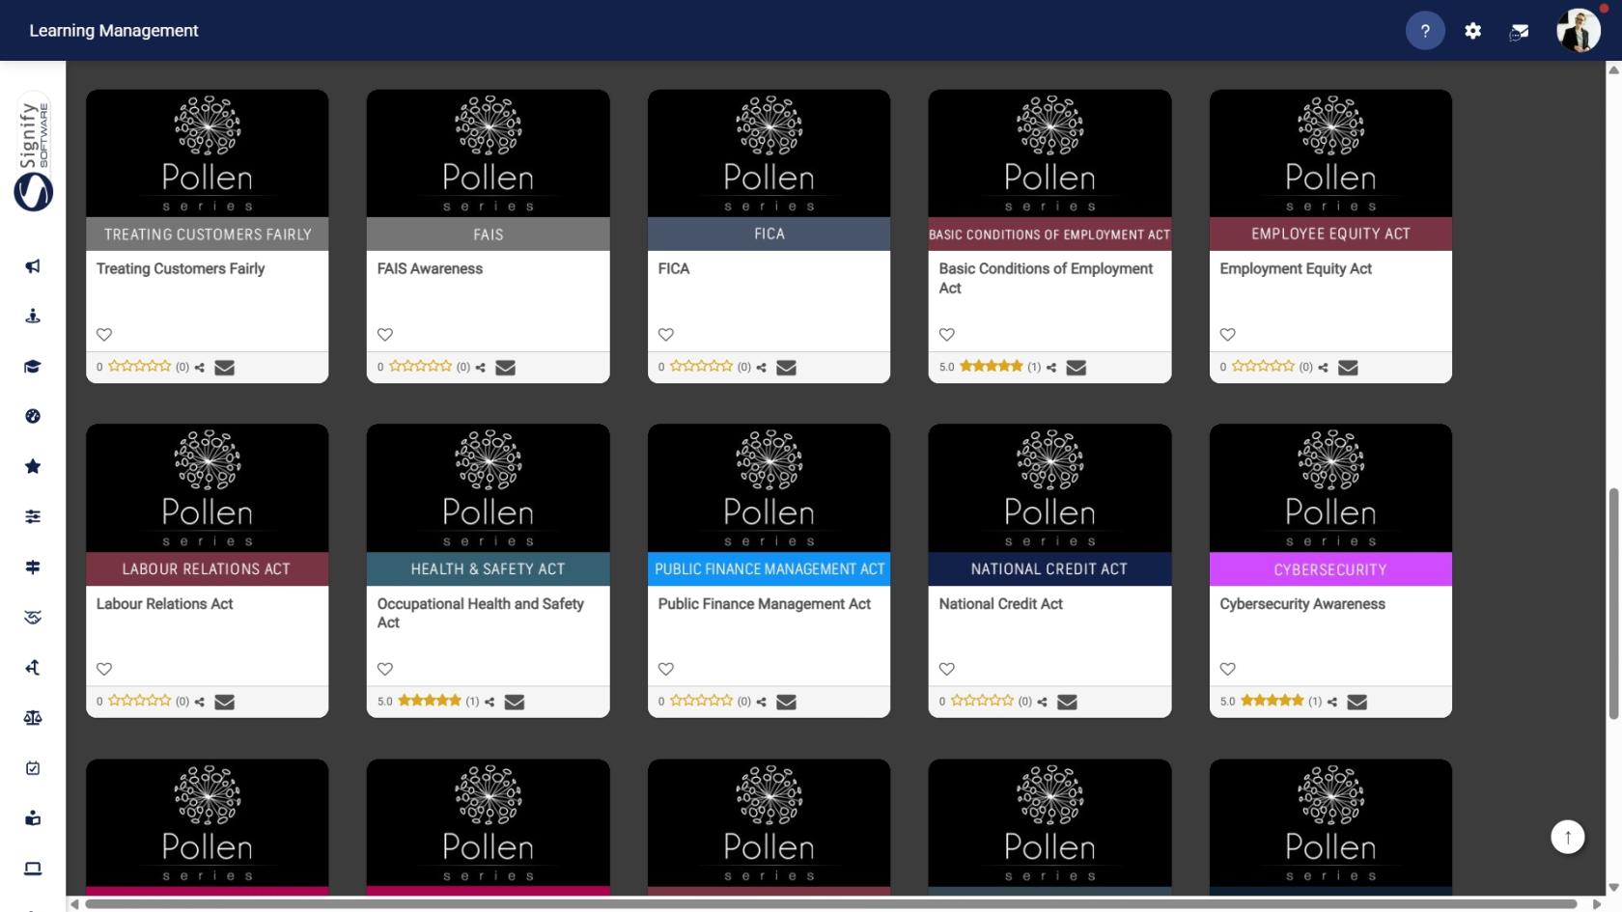Image resolution: width=1622 pixels, height=912 pixels.
Task: Share the Treating Customers Fairly course
Action: [x=200, y=368]
